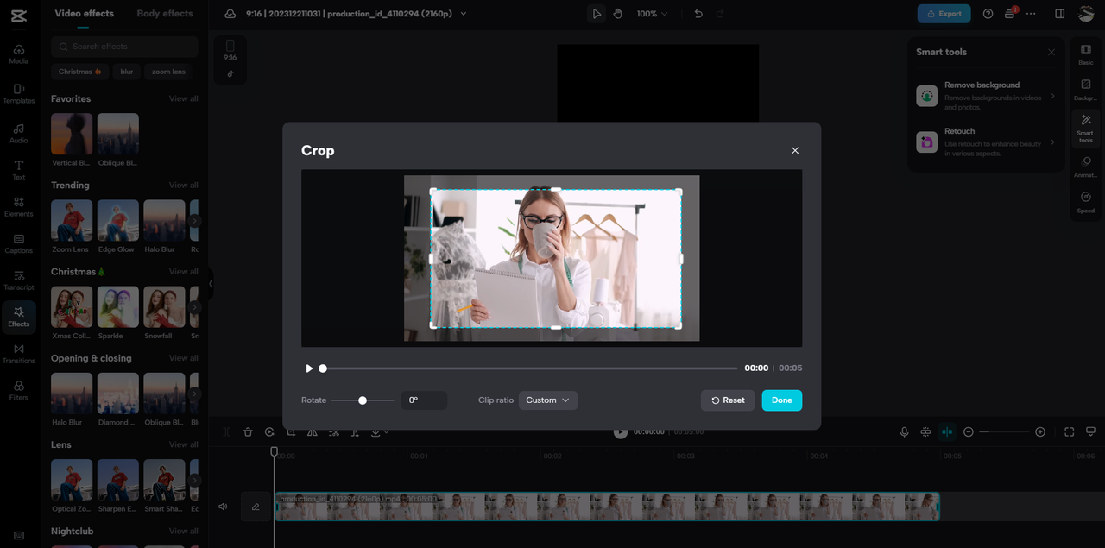
Task: Mute the video track audio
Action: (x=223, y=507)
